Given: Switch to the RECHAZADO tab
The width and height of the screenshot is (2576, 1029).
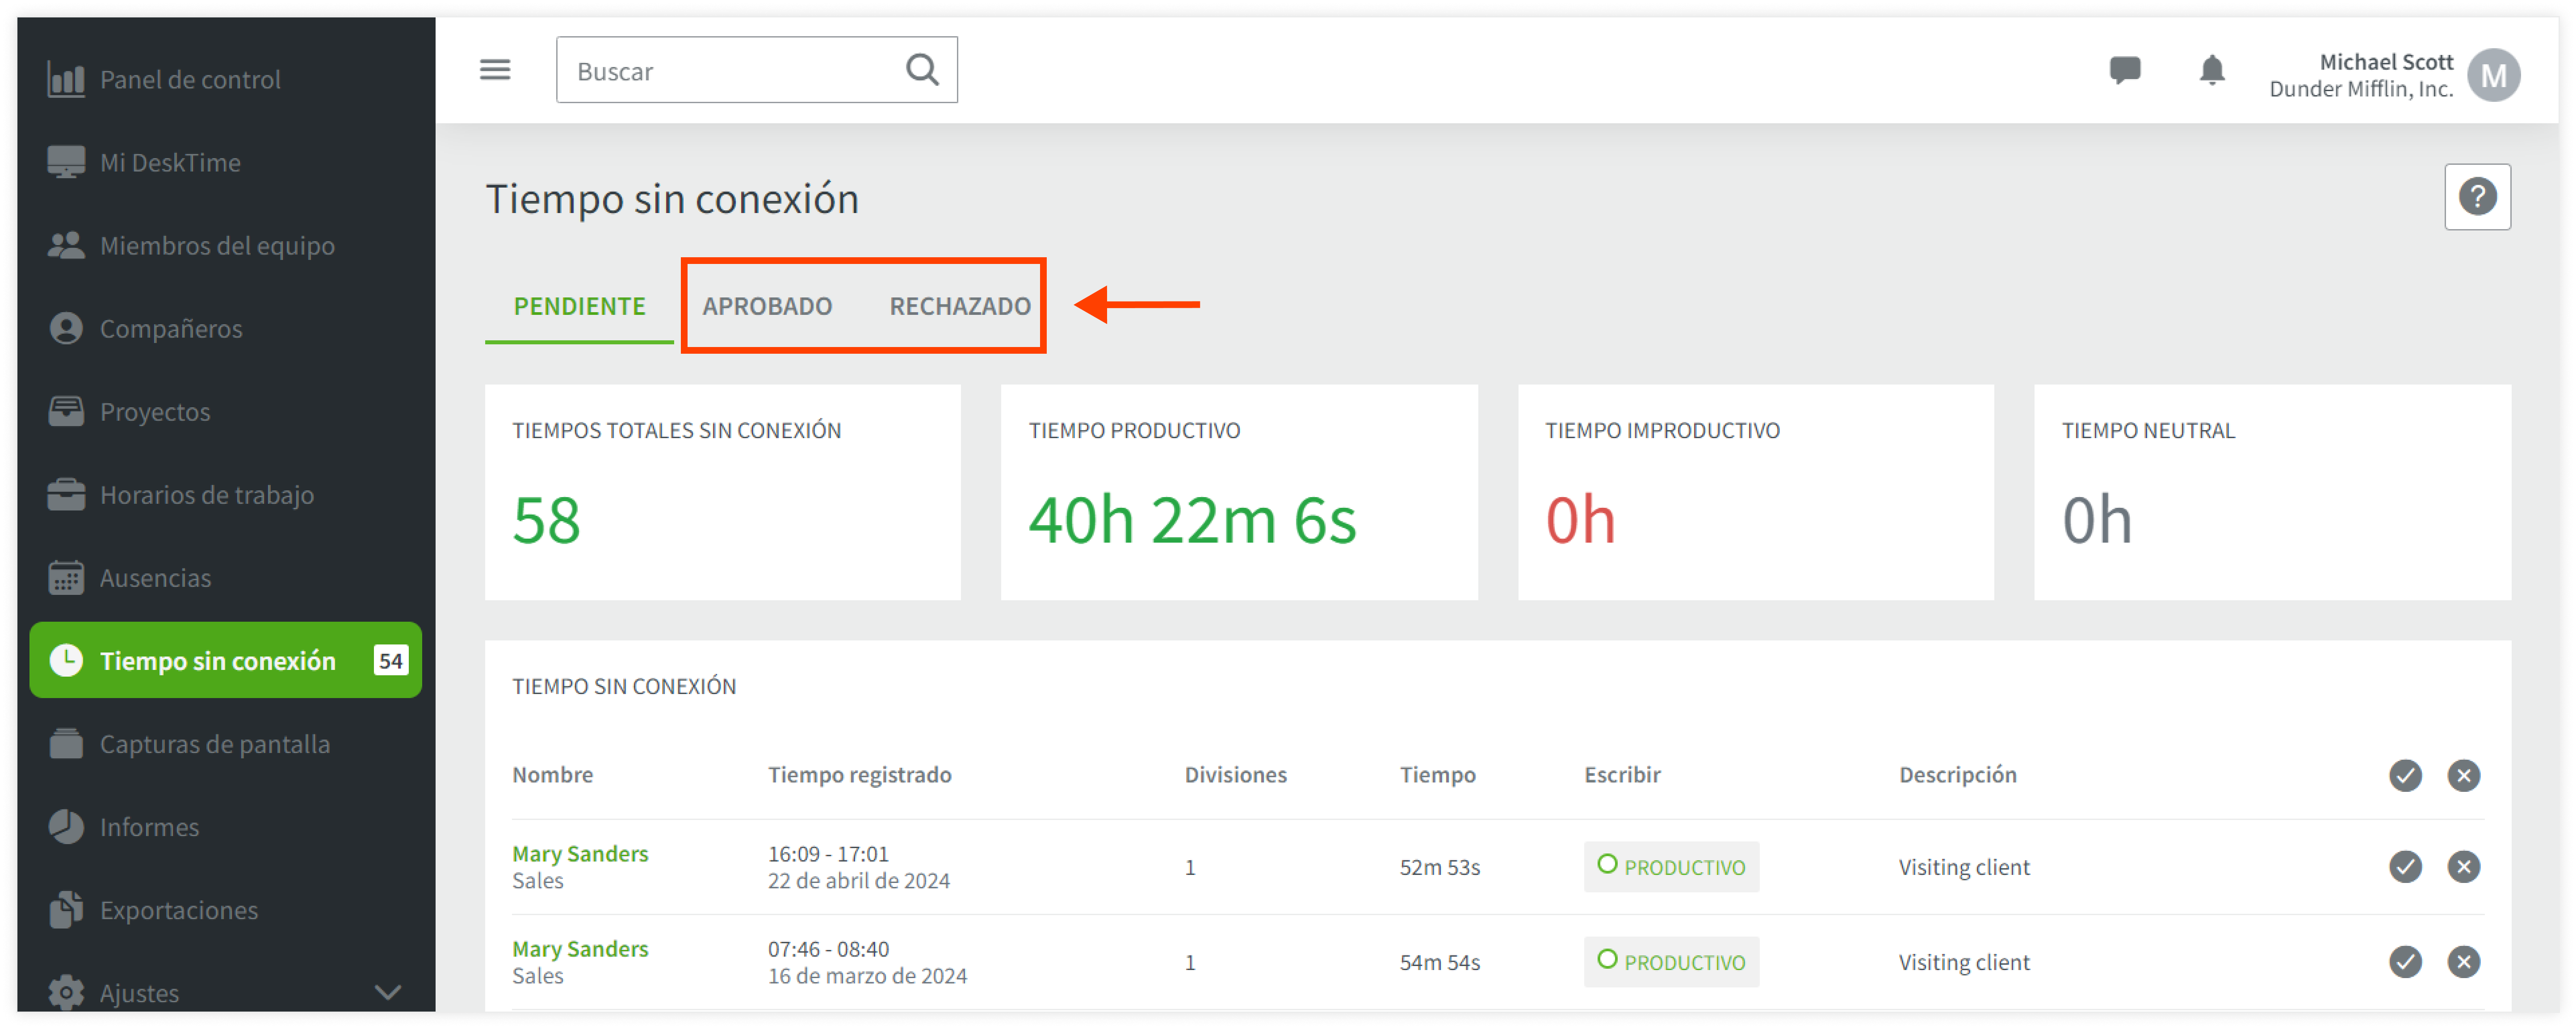Looking at the screenshot, I should pos(960,306).
